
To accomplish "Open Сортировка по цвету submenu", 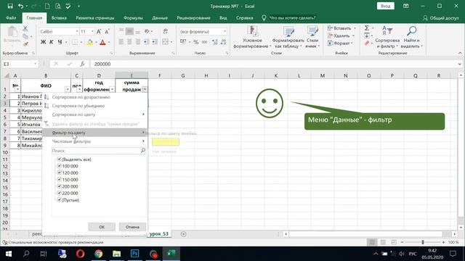I will point(95,115).
